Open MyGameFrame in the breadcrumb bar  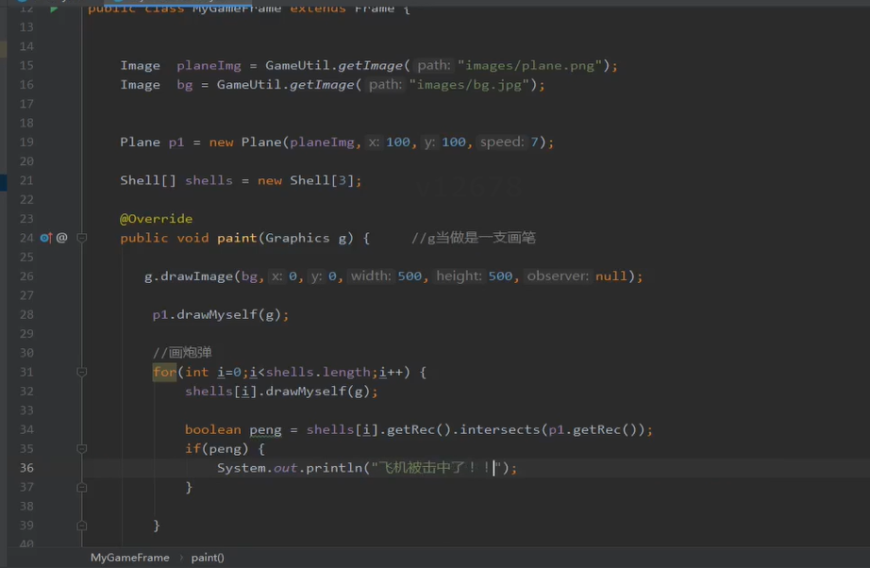click(130, 558)
